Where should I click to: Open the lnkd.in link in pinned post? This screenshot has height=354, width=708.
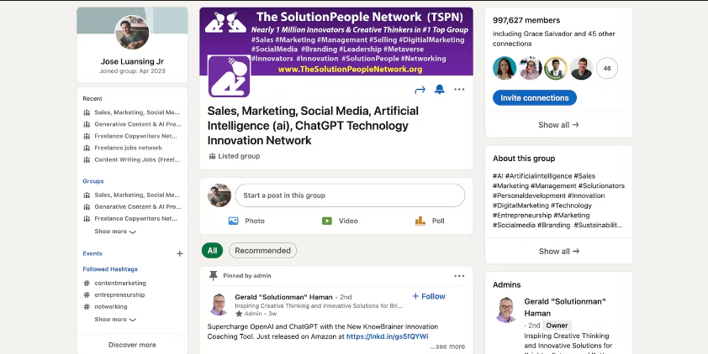point(387,336)
